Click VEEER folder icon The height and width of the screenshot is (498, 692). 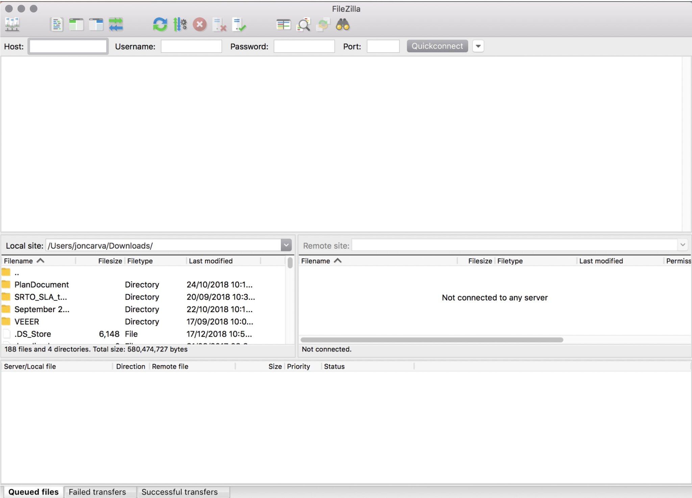6,321
